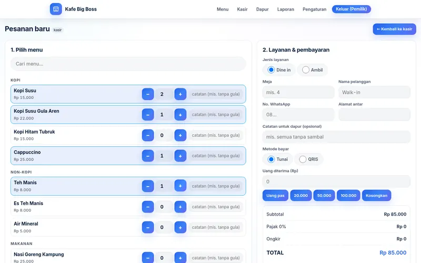Screen dimensions: 421x263
Task: Open Dapur in the top navigation
Action: tap(262, 9)
